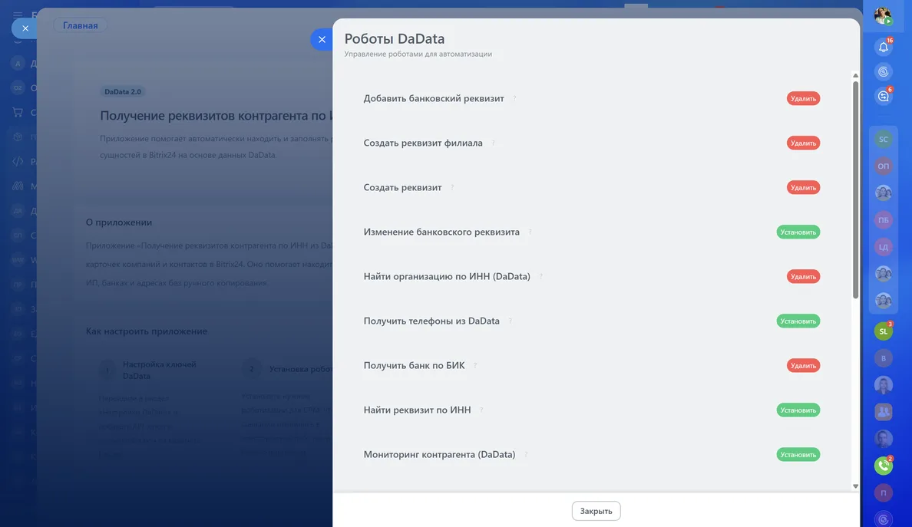Close the app slider with left X
This screenshot has height=527, width=912.
point(25,28)
